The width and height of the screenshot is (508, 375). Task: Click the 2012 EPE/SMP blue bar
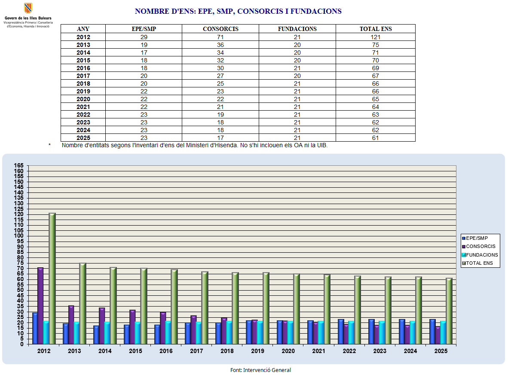pyautogui.click(x=35, y=328)
